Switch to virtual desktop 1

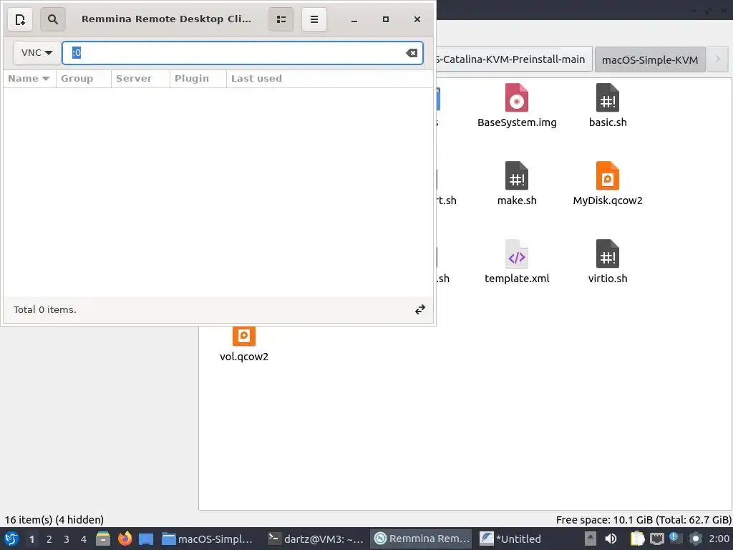coord(31,539)
